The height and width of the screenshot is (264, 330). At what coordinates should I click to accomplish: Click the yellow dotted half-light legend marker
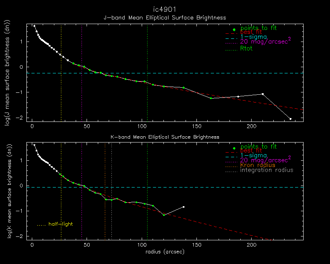tap(41, 225)
